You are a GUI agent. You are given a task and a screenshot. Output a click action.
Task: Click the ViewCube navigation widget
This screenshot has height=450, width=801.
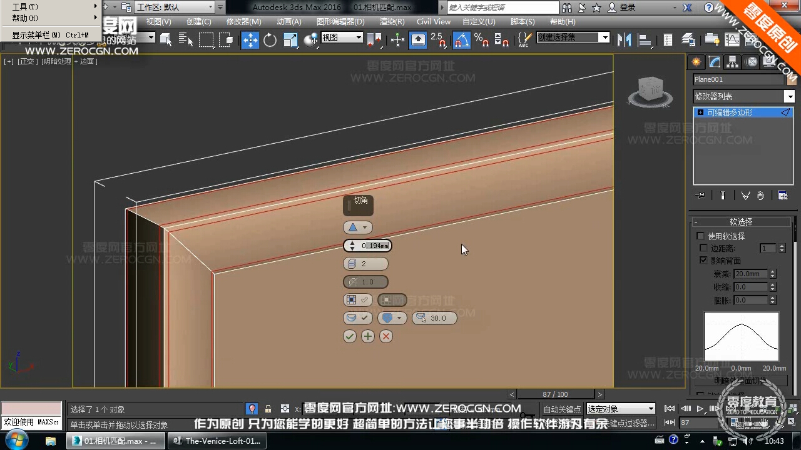(x=651, y=91)
